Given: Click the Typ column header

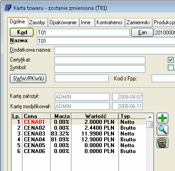Looking at the screenshot, I should (132, 116).
